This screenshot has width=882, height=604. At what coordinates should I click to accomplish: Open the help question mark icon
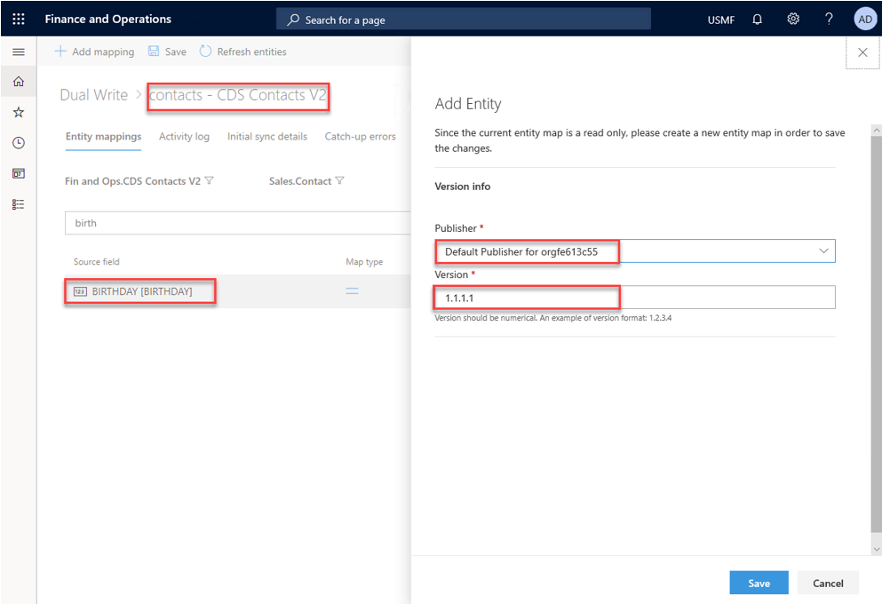tap(829, 20)
